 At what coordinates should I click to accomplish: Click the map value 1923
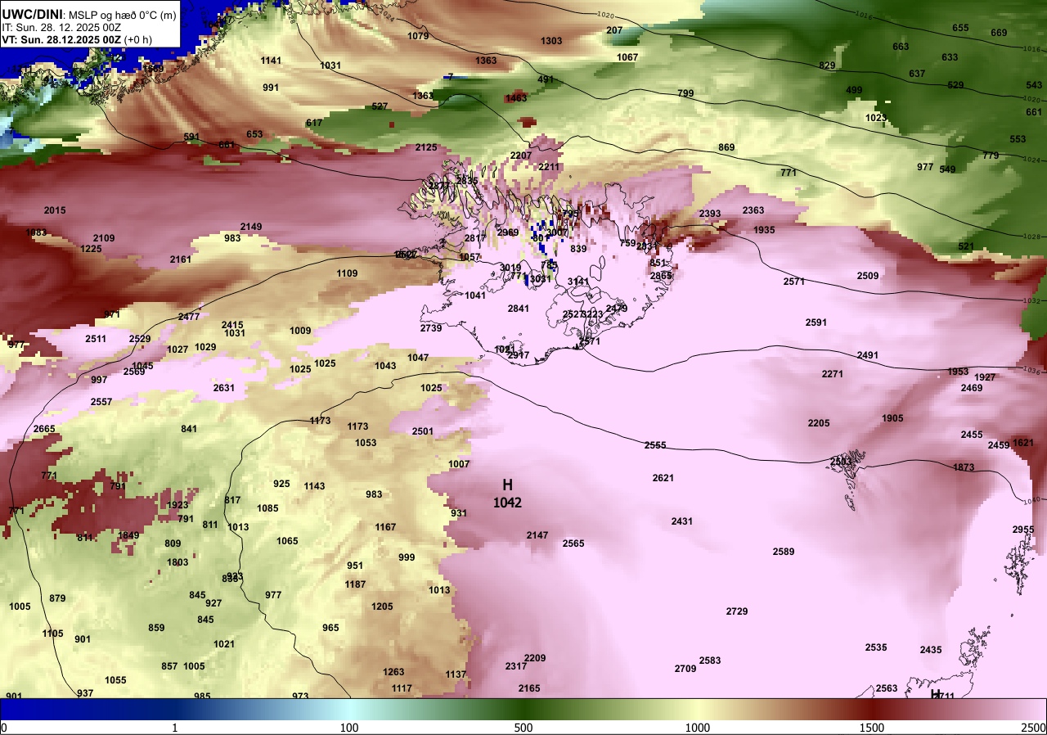(x=177, y=505)
